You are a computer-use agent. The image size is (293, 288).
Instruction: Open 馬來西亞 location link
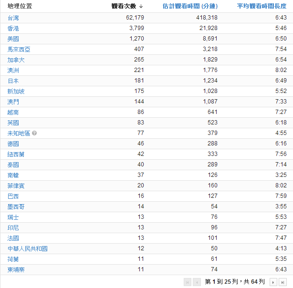pos(19,49)
